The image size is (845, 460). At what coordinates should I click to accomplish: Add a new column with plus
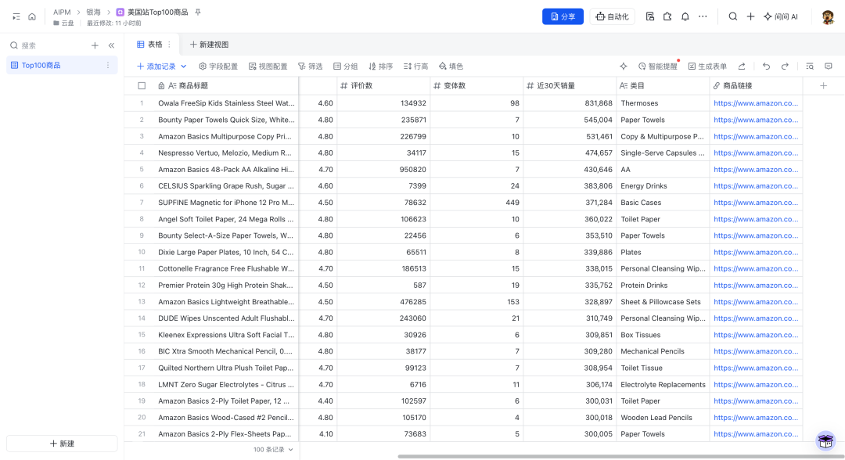[x=823, y=85]
